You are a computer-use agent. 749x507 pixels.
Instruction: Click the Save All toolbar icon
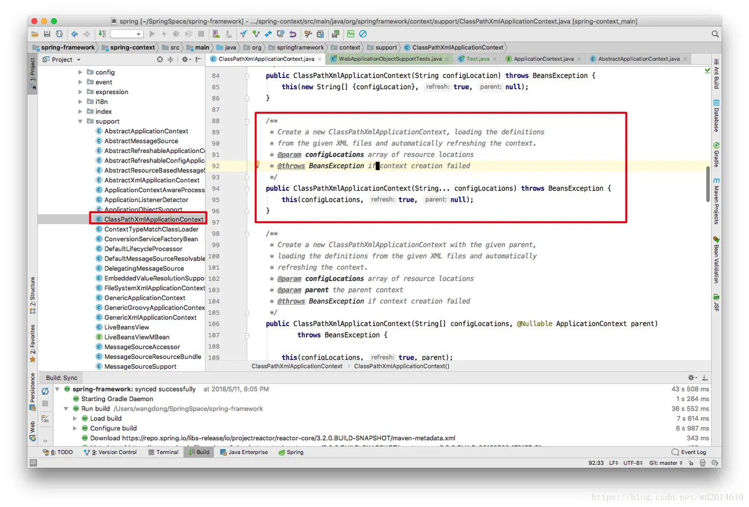coord(47,34)
